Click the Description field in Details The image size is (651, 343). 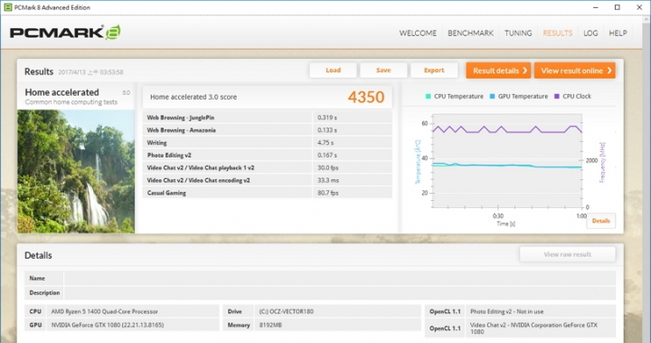[340, 292]
